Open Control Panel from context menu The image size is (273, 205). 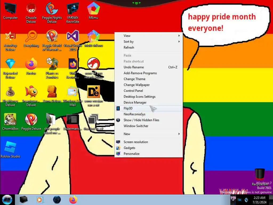tap(148, 91)
